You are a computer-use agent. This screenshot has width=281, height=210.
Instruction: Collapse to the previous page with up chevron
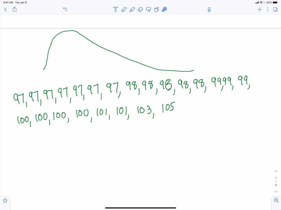click(x=276, y=171)
